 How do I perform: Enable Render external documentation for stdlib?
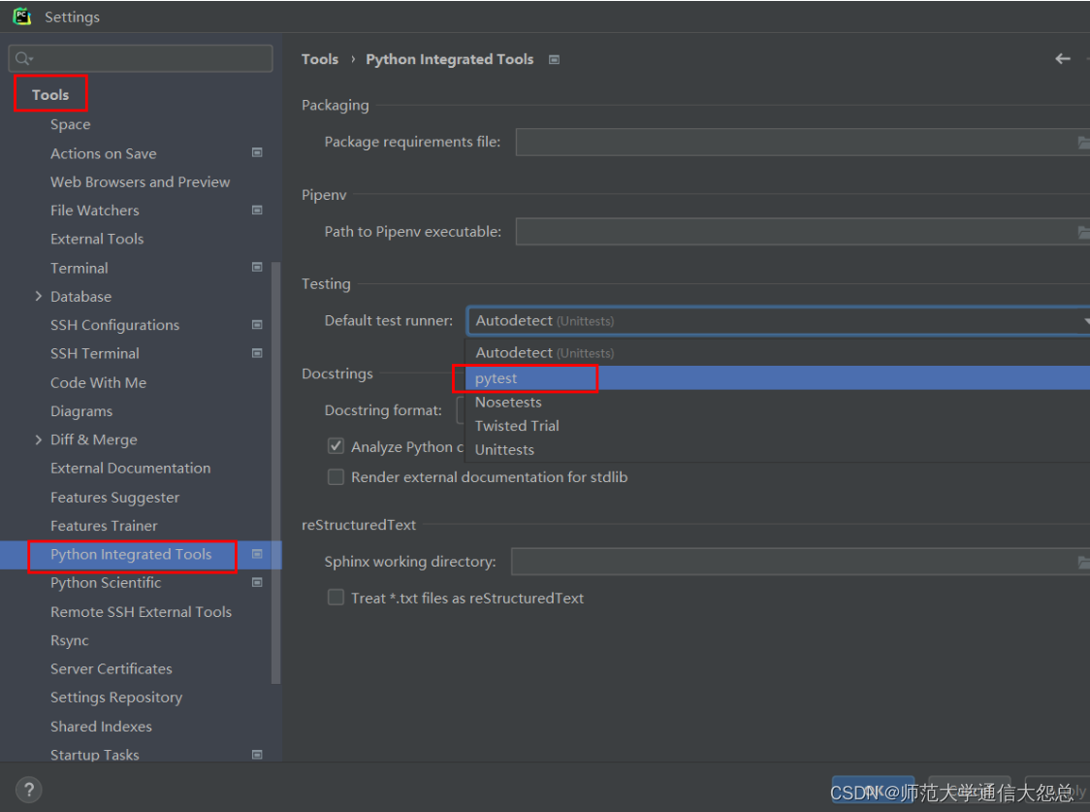point(336,477)
